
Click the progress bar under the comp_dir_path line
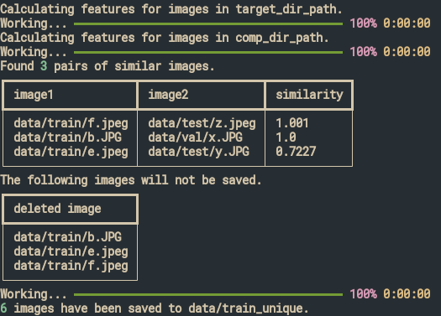[208, 53]
